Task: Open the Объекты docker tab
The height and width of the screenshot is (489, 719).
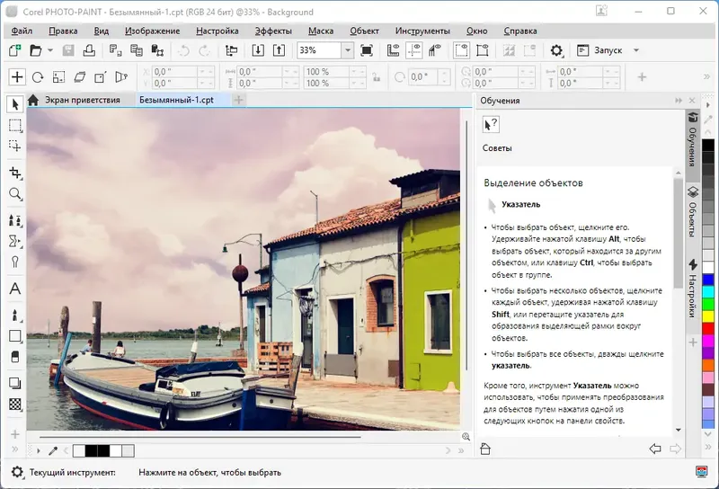Action: click(693, 210)
